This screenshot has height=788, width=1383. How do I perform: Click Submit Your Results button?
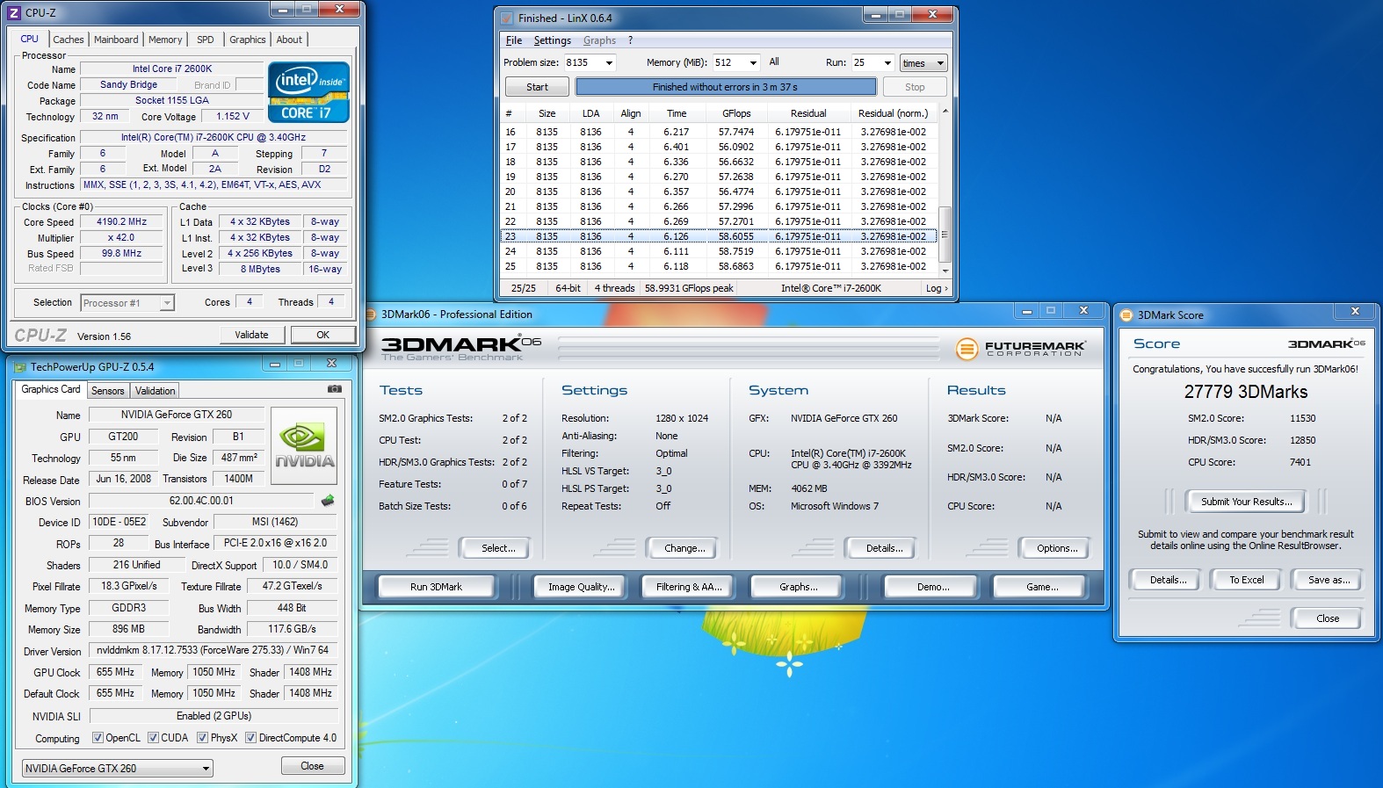(x=1246, y=502)
